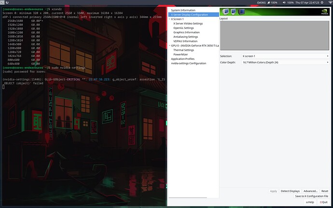Click the battery plug indicator showing 100%

272,2
